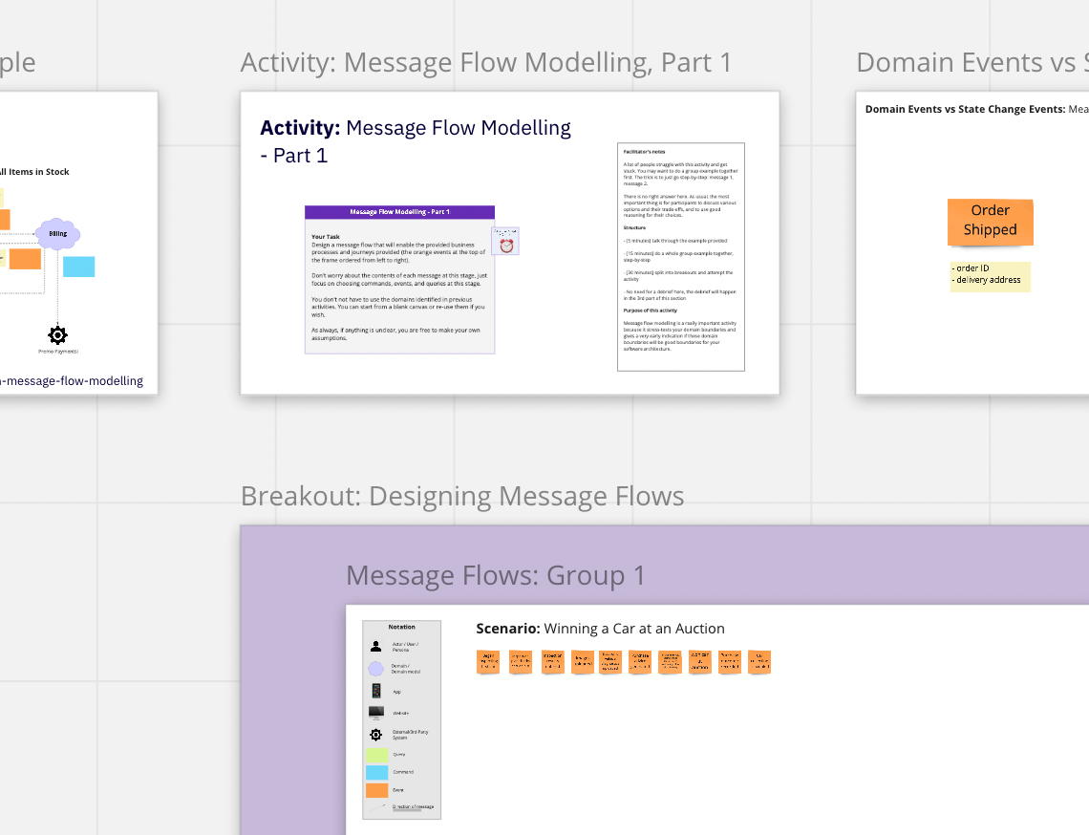
Task: Click the '[5 minutes] talk through the example' line
Action: pos(675,241)
